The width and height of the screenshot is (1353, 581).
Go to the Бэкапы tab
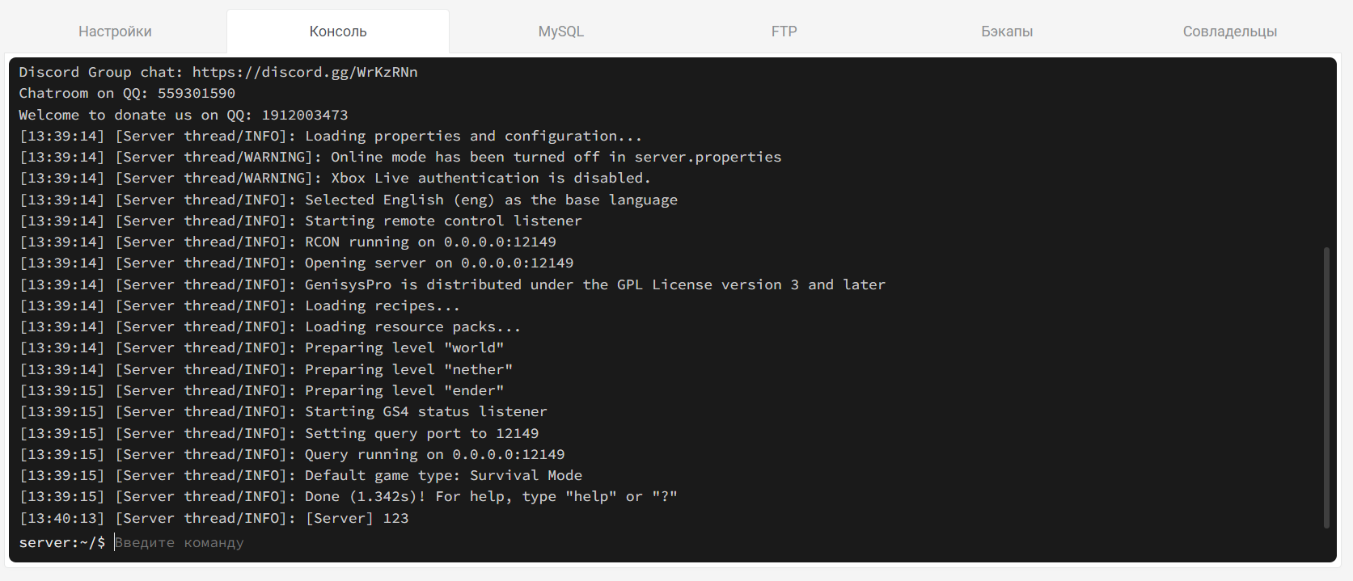pos(1007,32)
